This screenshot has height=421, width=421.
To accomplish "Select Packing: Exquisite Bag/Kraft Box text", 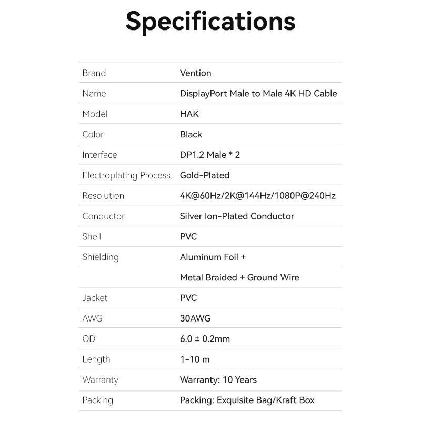I will click(x=247, y=400).
